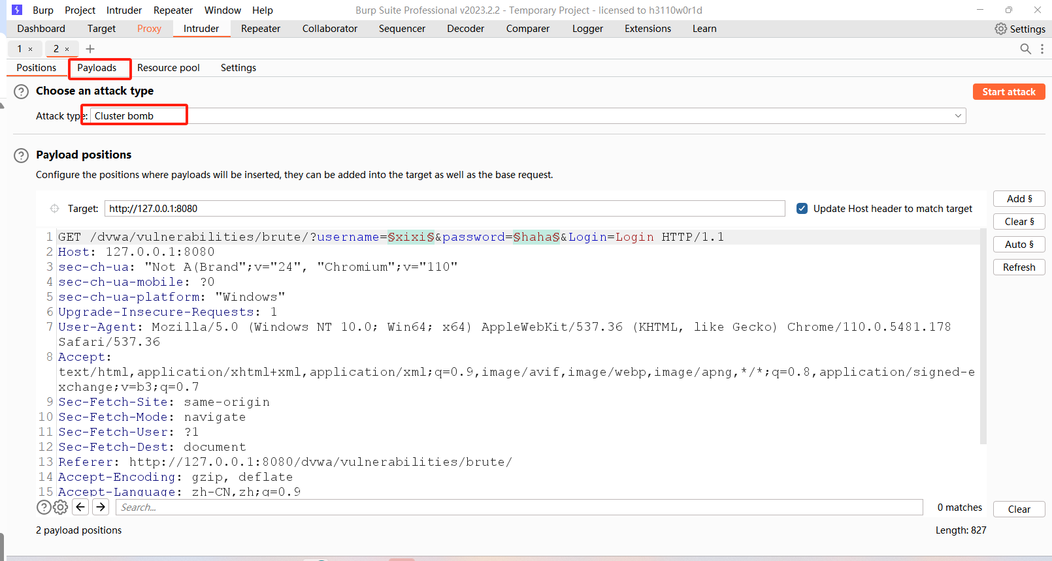Open the Help menu
1052x561 pixels.
click(x=263, y=10)
